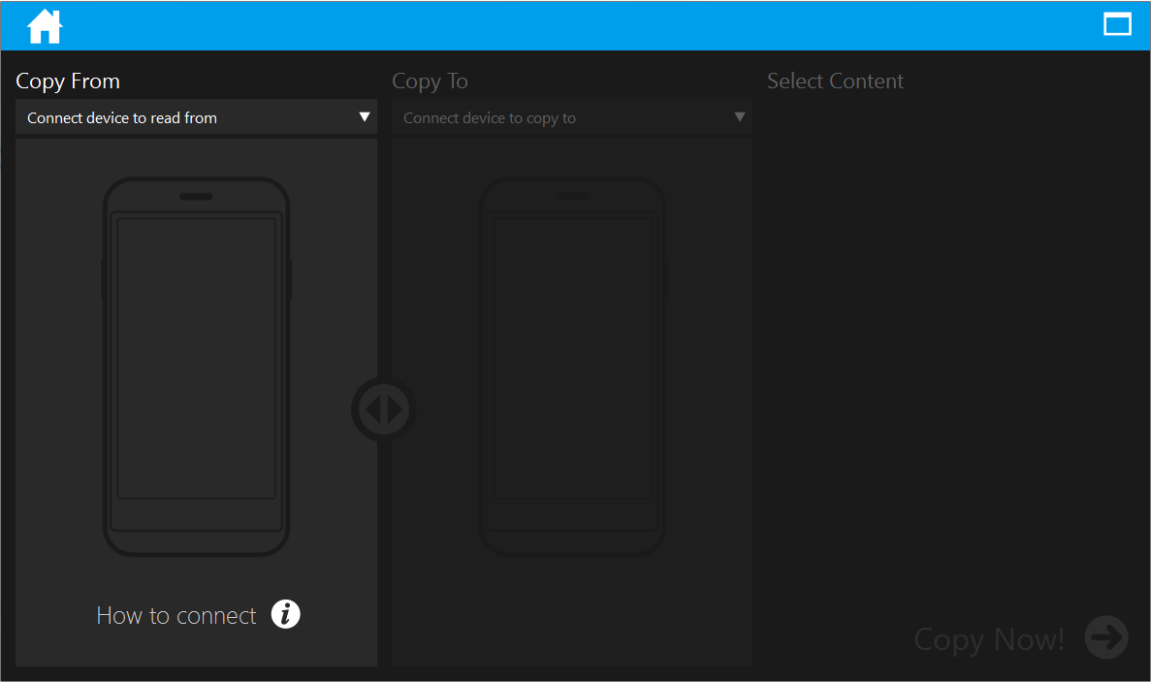Select the Copy From phone illustration
The height and width of the screenshot is (682, 1151).
tap(196, 367)
